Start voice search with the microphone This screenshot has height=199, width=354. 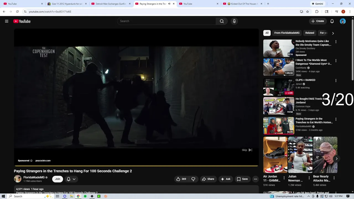tap(234, 21)
